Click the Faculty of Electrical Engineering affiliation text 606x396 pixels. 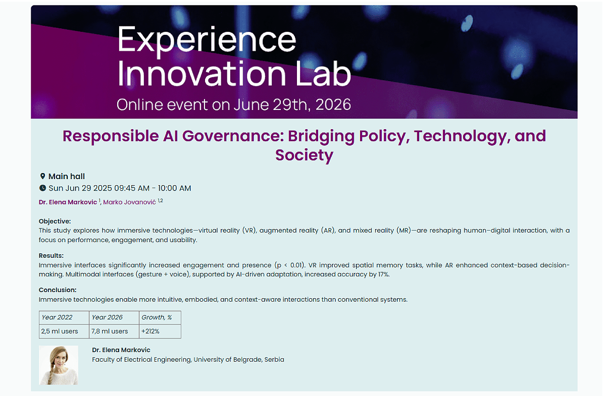pyautogui.click(x=188, y=360)
